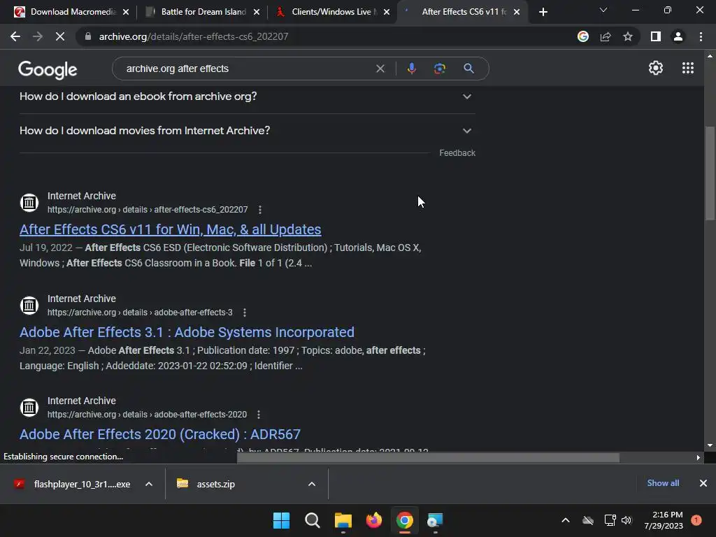Open the Google account icon in address bar
The width and height of the screenshot is (716, 537).
[x=583, y=36]
